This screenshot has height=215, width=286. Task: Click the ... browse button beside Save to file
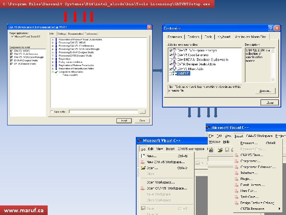point(142,112)
